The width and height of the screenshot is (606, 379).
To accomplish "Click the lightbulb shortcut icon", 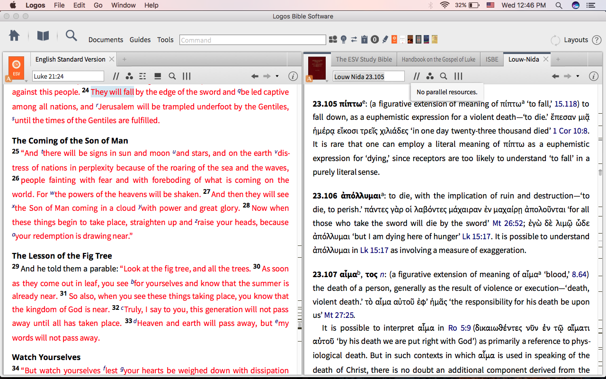I will pyautogui.click(x=344, y=39).
